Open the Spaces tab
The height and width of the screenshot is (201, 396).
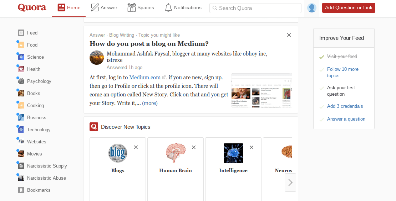[141, 7]
